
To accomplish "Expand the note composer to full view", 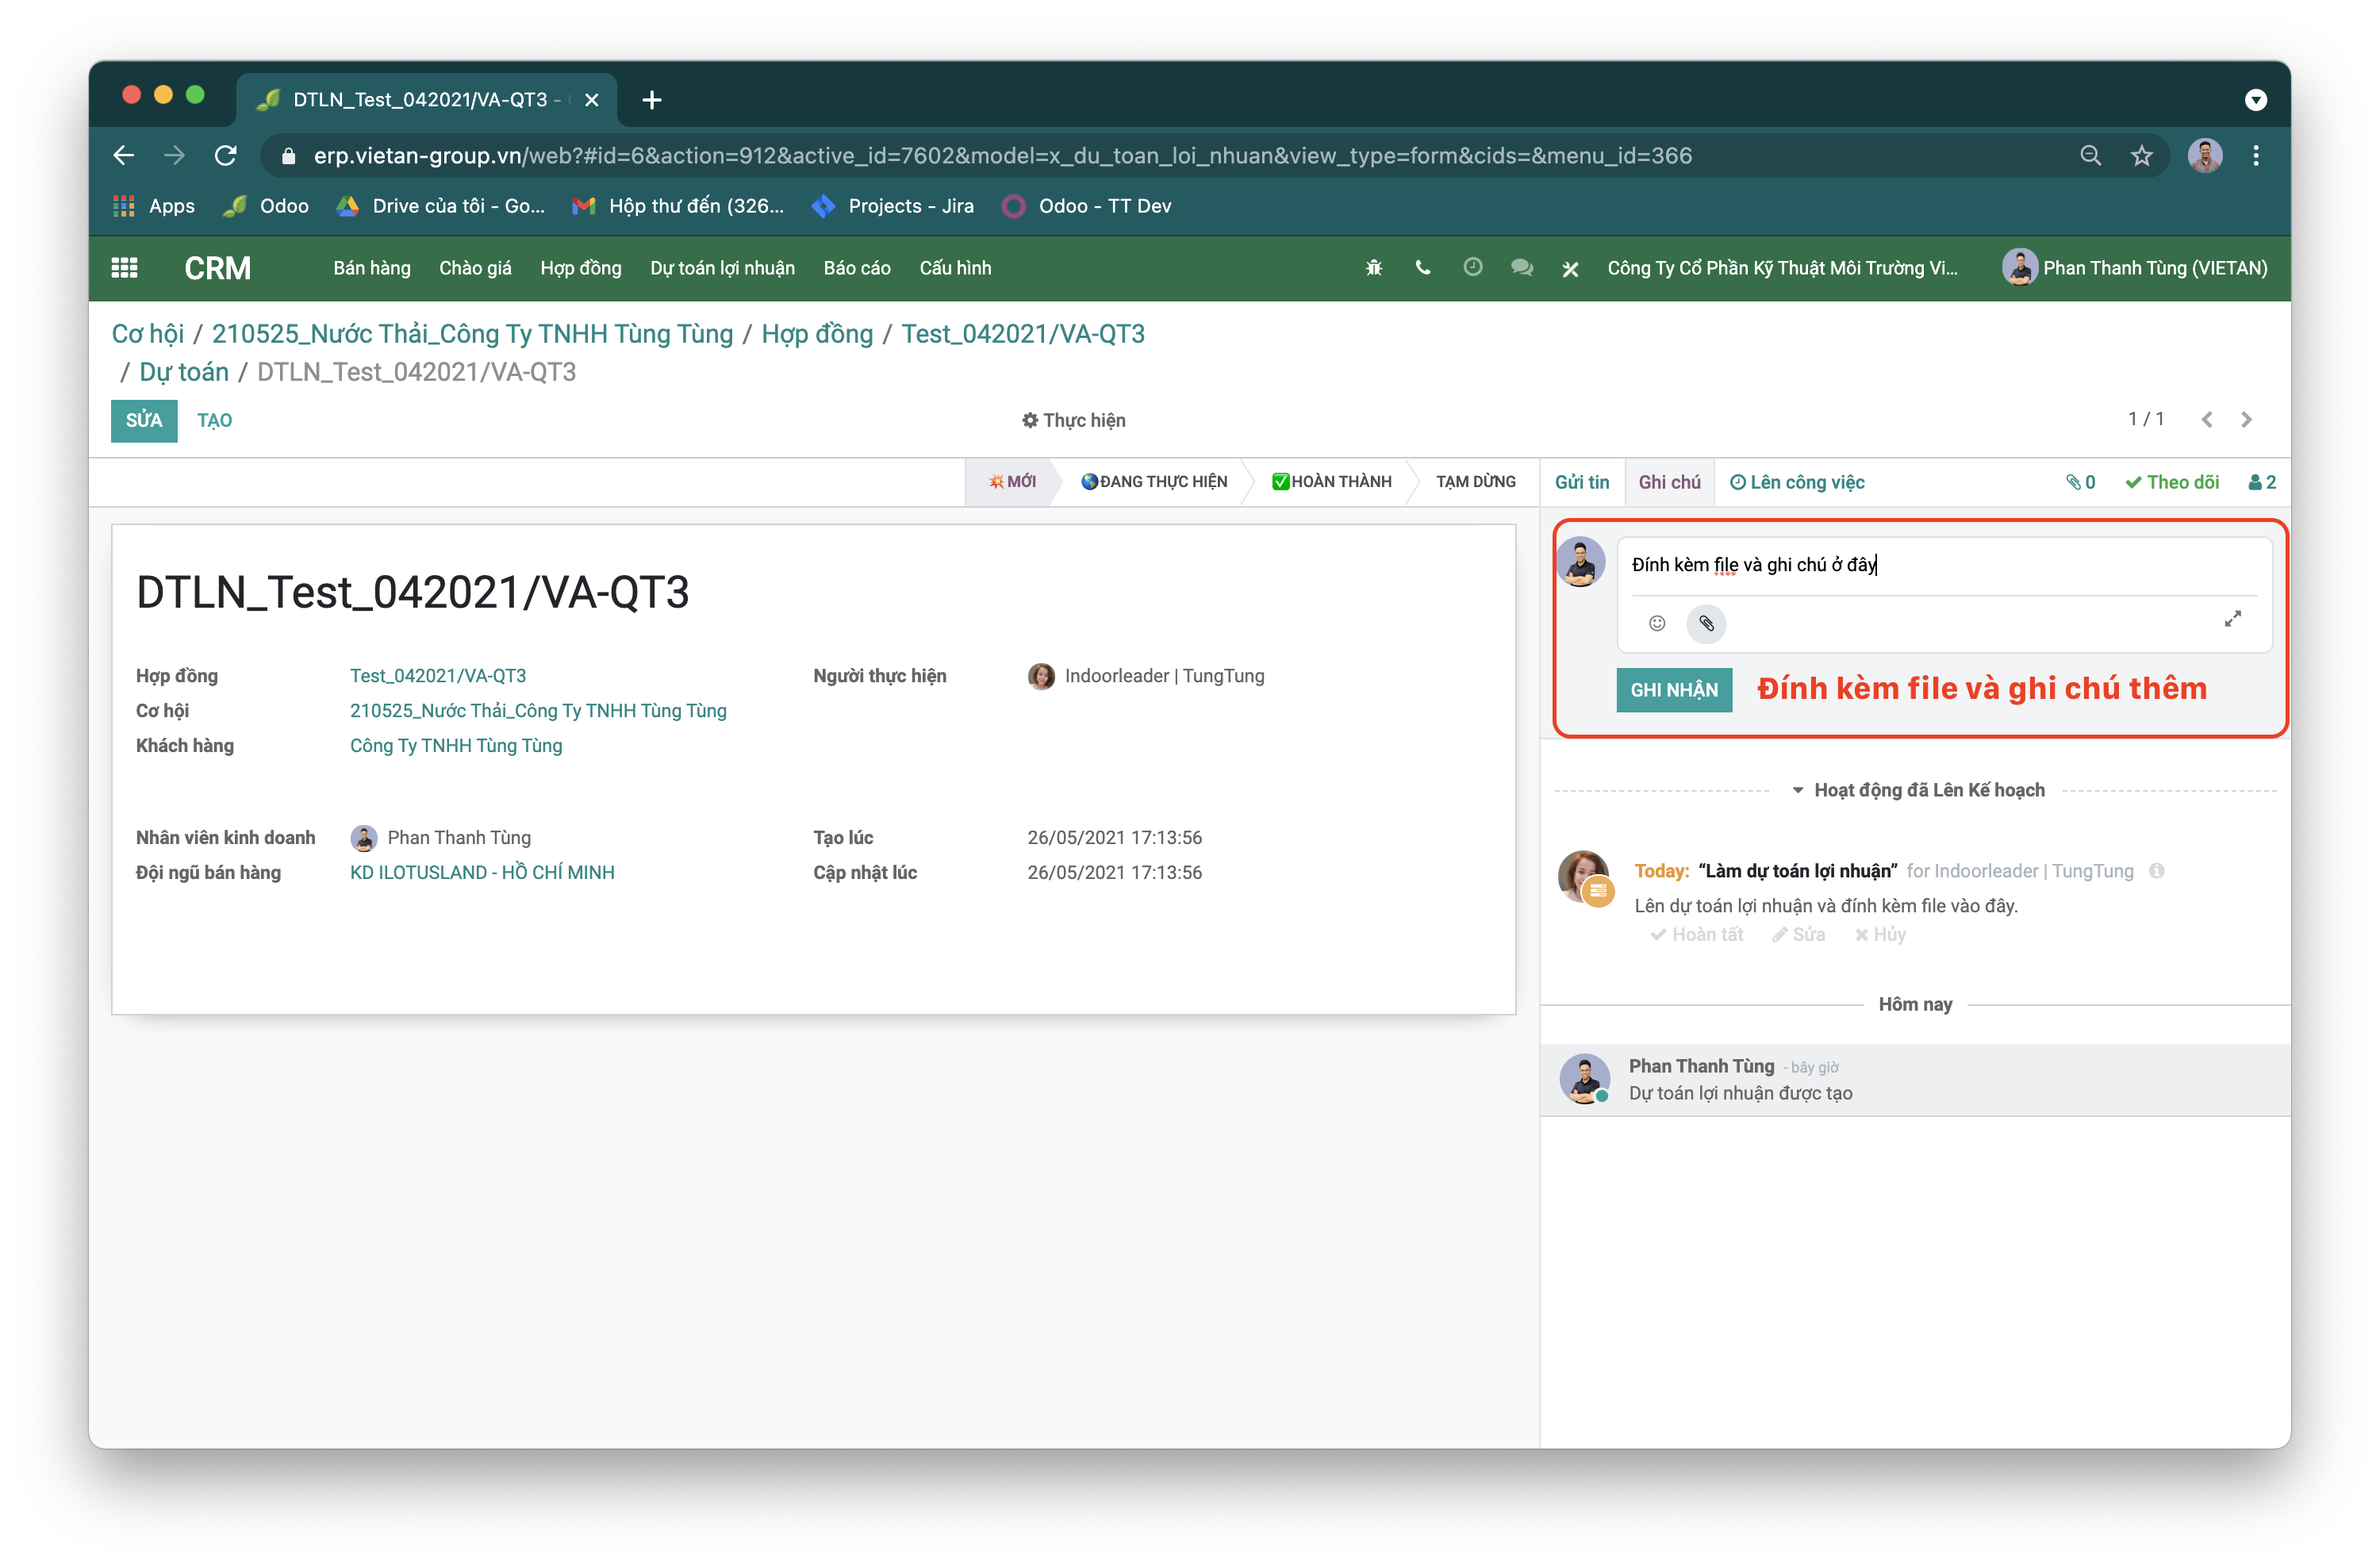I will pyautogui.click(x=2232, y=619).
